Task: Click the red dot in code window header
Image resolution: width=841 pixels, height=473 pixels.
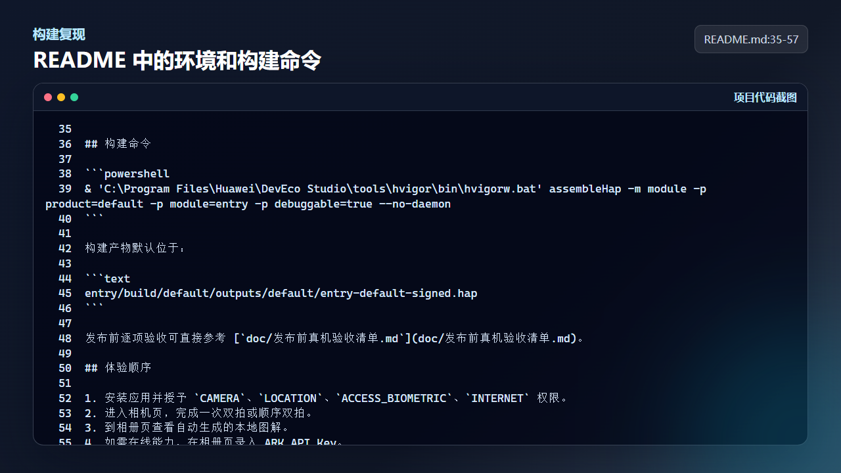Action: tap(48, 97)
